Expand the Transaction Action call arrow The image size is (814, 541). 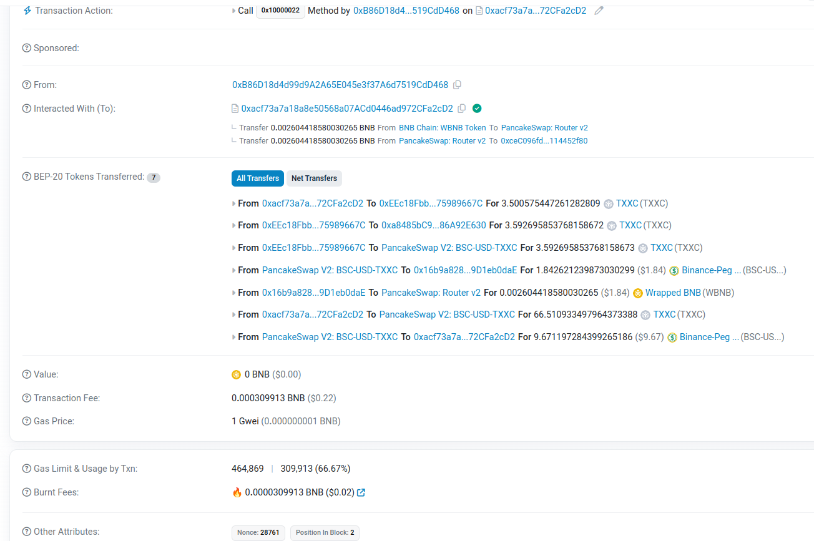pos(234,11)
